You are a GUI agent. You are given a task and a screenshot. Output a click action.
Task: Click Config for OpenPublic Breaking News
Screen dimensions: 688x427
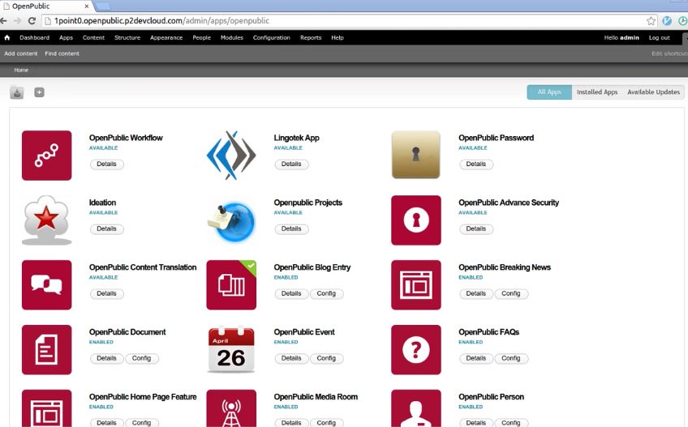(511, 294)
